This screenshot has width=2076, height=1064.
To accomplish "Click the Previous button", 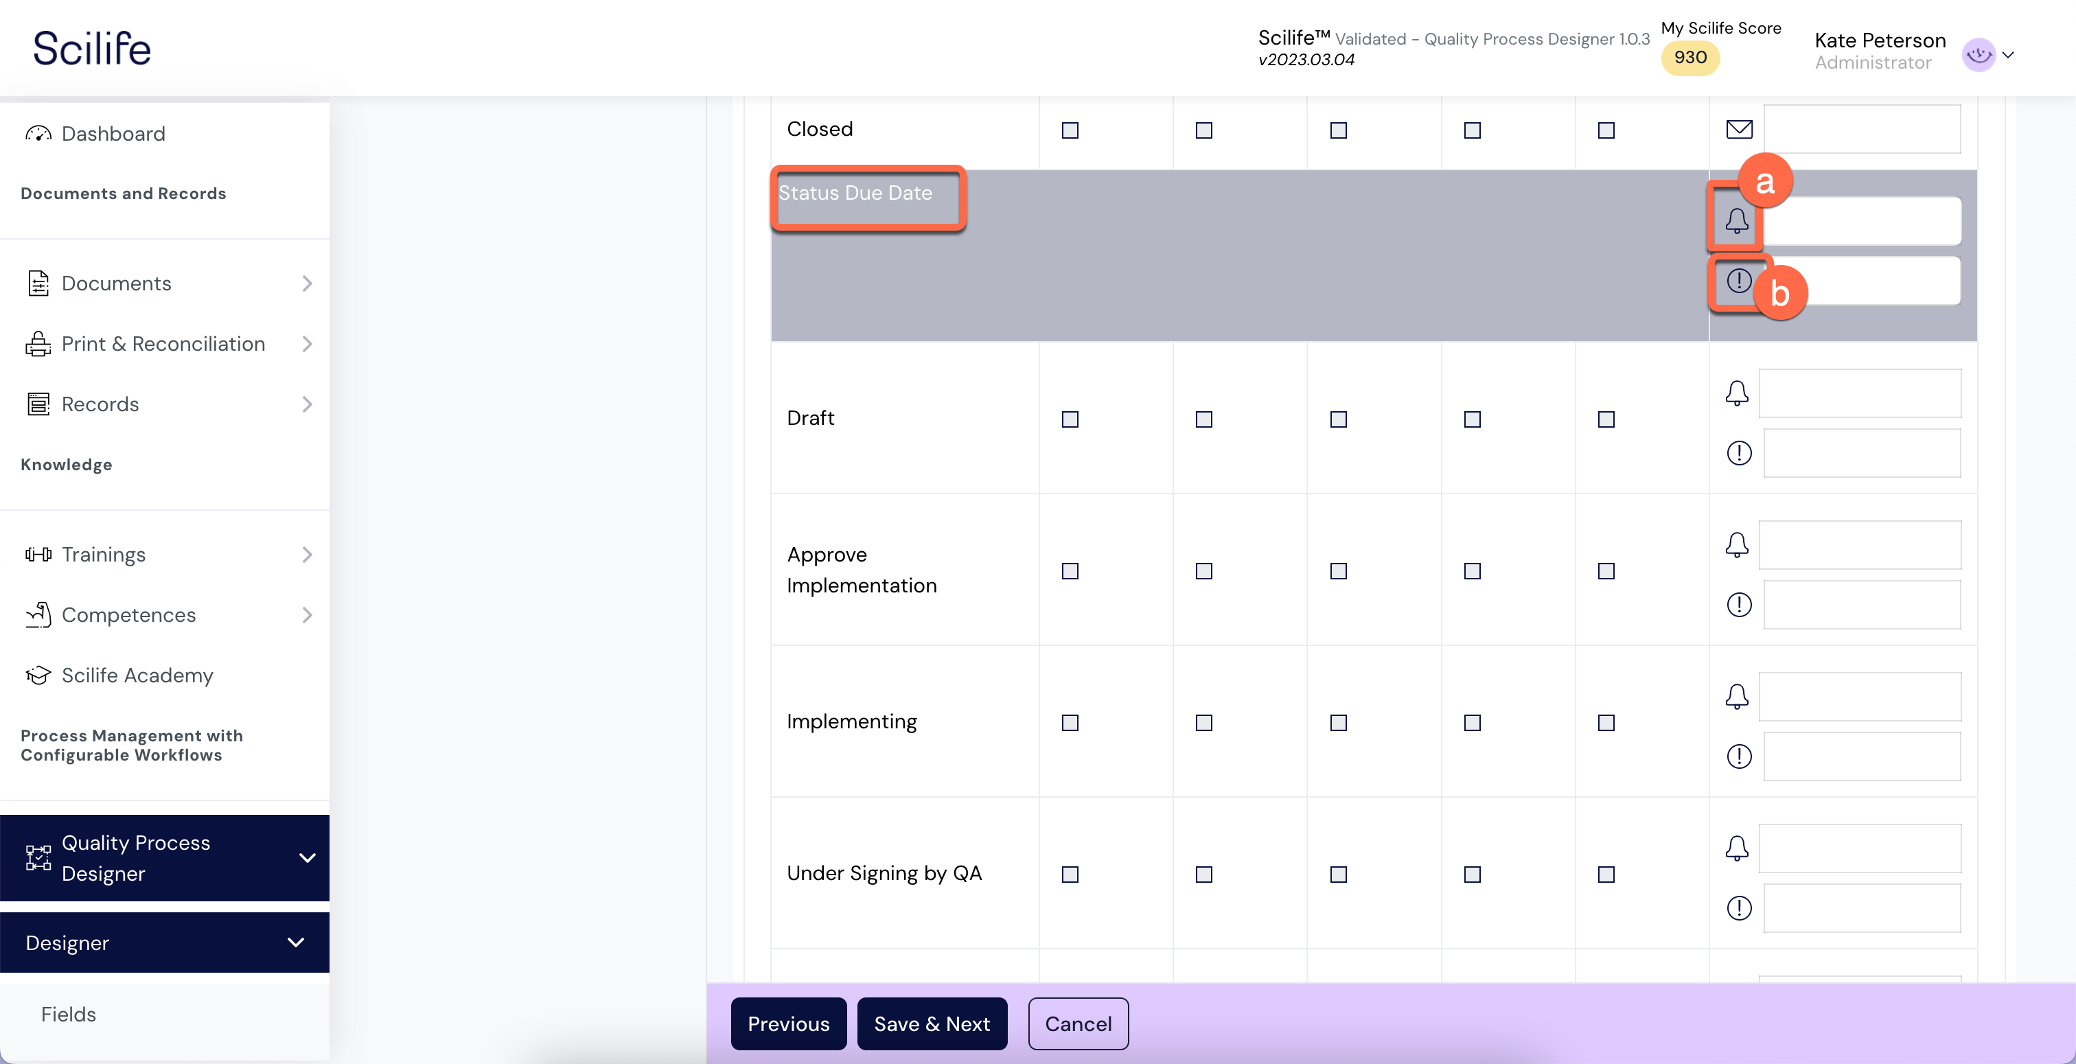I will coord(788,1023).
